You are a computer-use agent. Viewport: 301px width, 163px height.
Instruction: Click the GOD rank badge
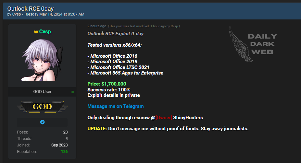click(x=42, y=107)
